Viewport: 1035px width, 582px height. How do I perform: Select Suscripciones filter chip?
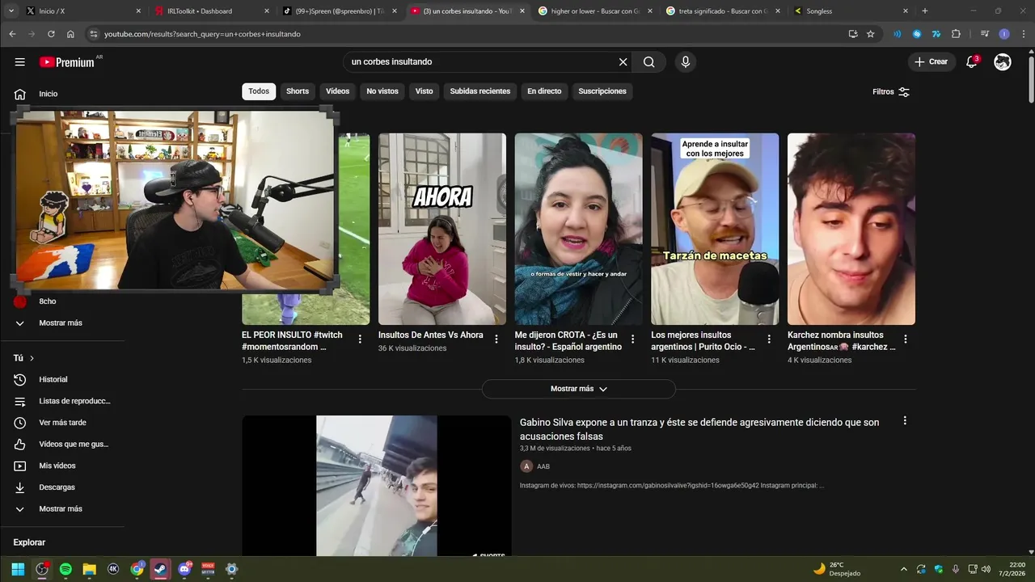tap(602, 91)
